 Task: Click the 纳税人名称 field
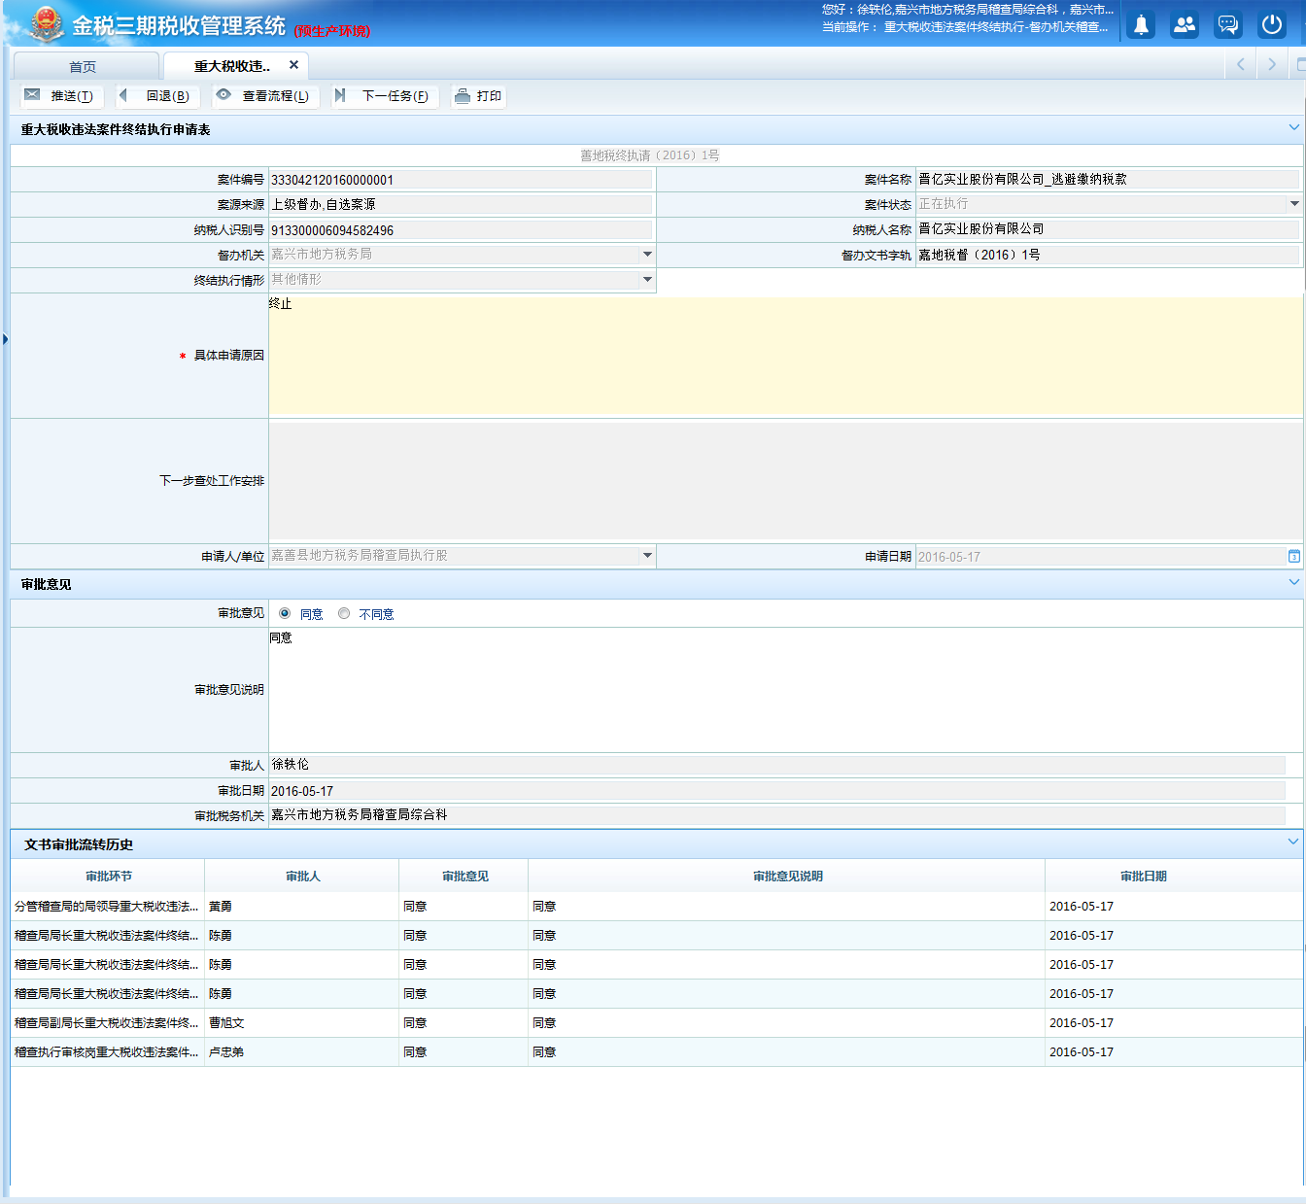pos(1108,229)
